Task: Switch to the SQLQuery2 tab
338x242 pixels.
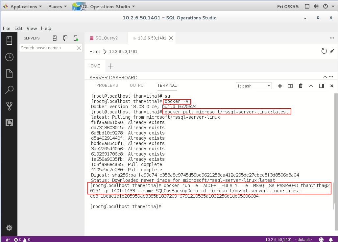Action: (106, 38)
